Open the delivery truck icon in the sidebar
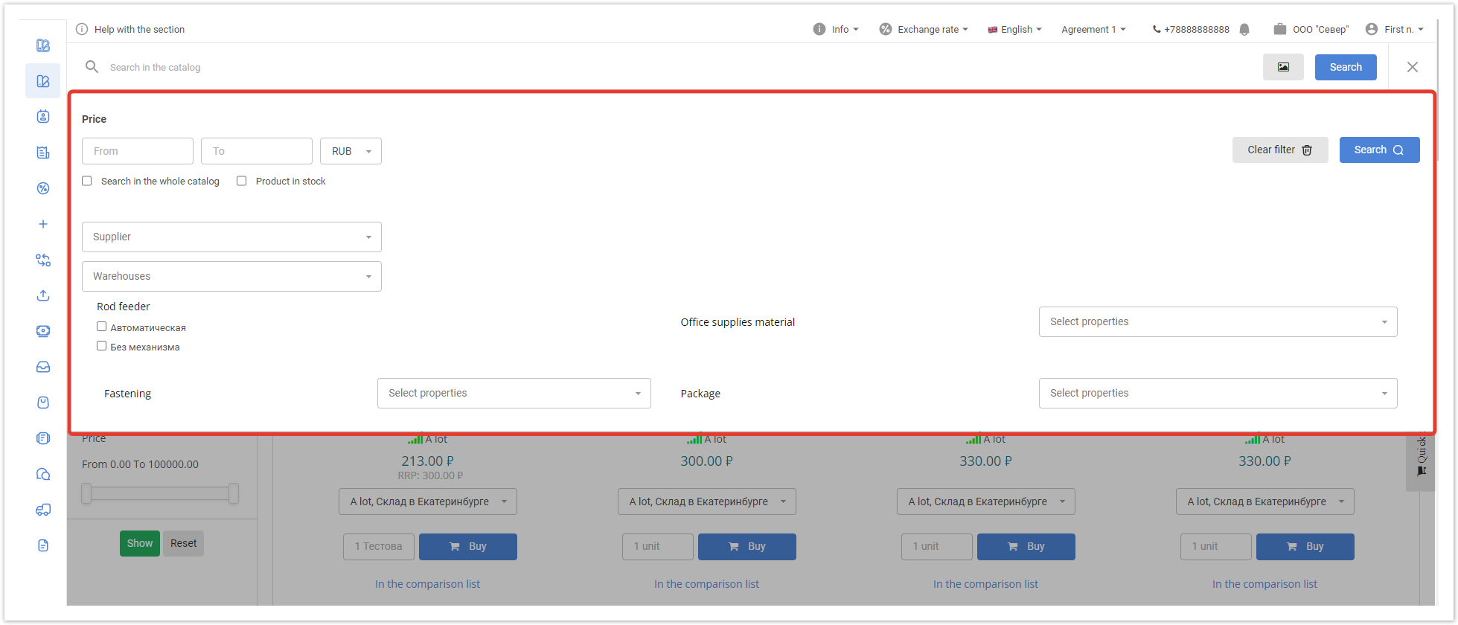The width and height of the screenshot is (1458, 625). click(43, 510)
